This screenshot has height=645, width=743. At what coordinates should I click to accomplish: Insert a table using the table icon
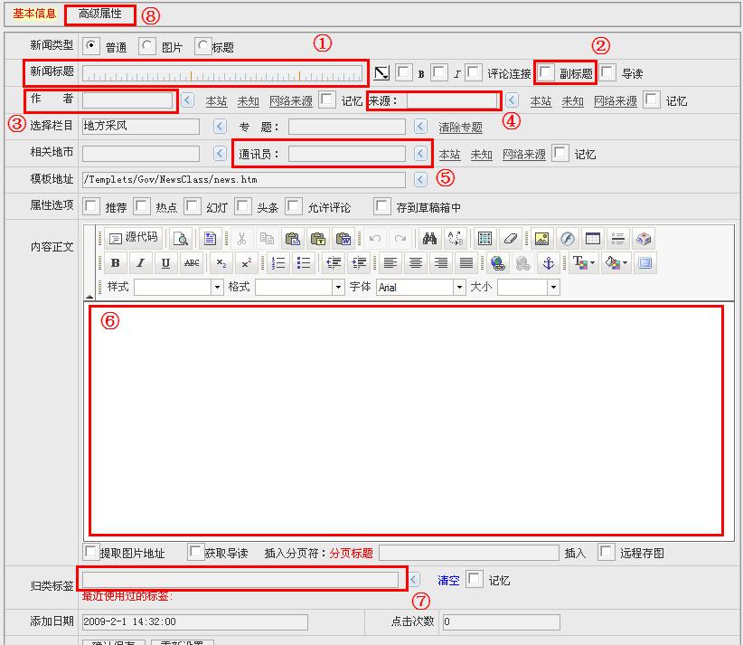point(485,239)
